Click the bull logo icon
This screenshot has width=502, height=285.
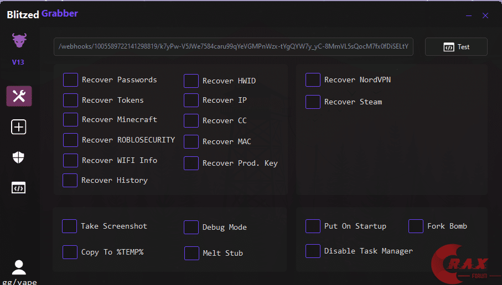(x=19, y=40)
